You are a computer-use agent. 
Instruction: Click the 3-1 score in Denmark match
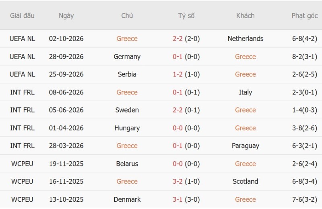coord(178,199)
